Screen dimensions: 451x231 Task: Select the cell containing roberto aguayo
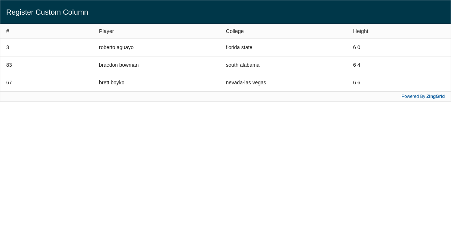click(116, 47)
